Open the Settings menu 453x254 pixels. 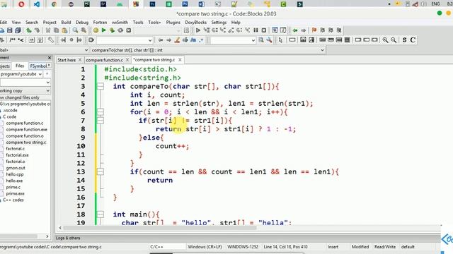point(219,22)
